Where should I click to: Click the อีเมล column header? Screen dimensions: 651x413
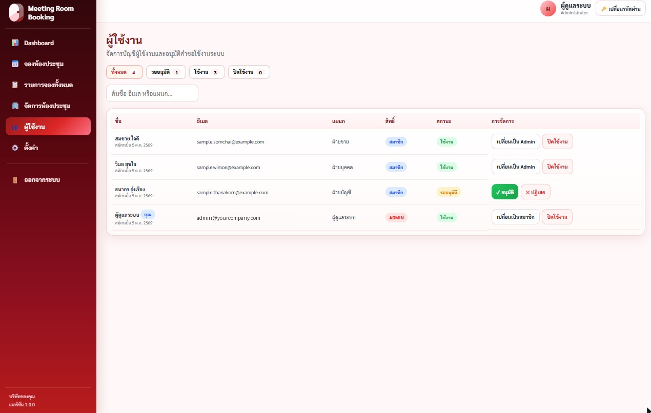point(202,121)
